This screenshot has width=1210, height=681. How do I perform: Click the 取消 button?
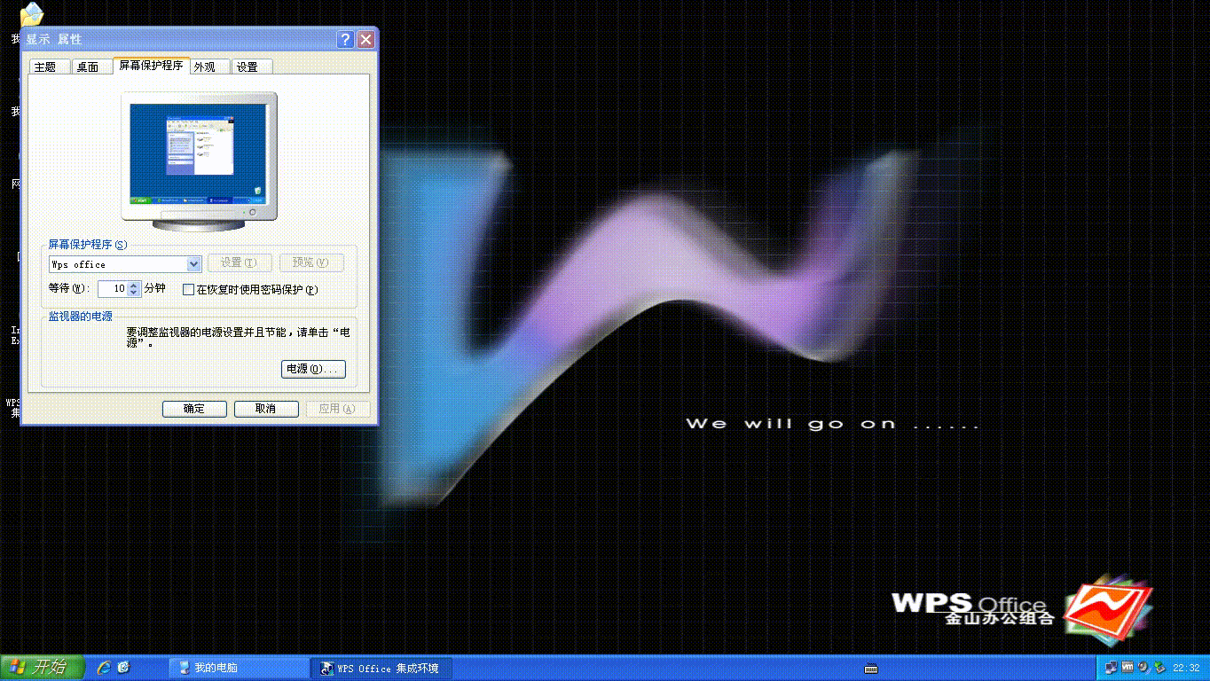tap(266, 409)
